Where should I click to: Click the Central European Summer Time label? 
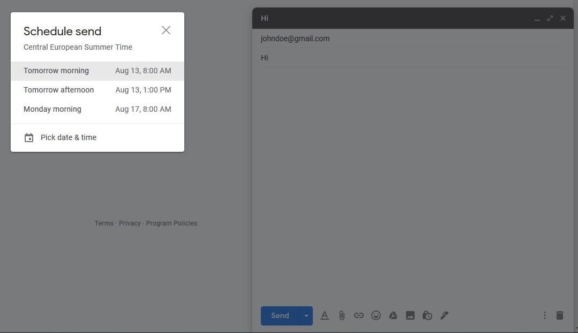click(78, 47)
